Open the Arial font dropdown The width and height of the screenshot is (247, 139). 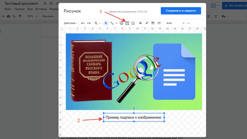[x=175, y=23]
